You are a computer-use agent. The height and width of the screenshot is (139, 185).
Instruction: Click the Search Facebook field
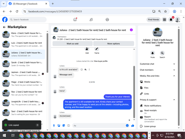pyautogui.click(x=28, y=20)
